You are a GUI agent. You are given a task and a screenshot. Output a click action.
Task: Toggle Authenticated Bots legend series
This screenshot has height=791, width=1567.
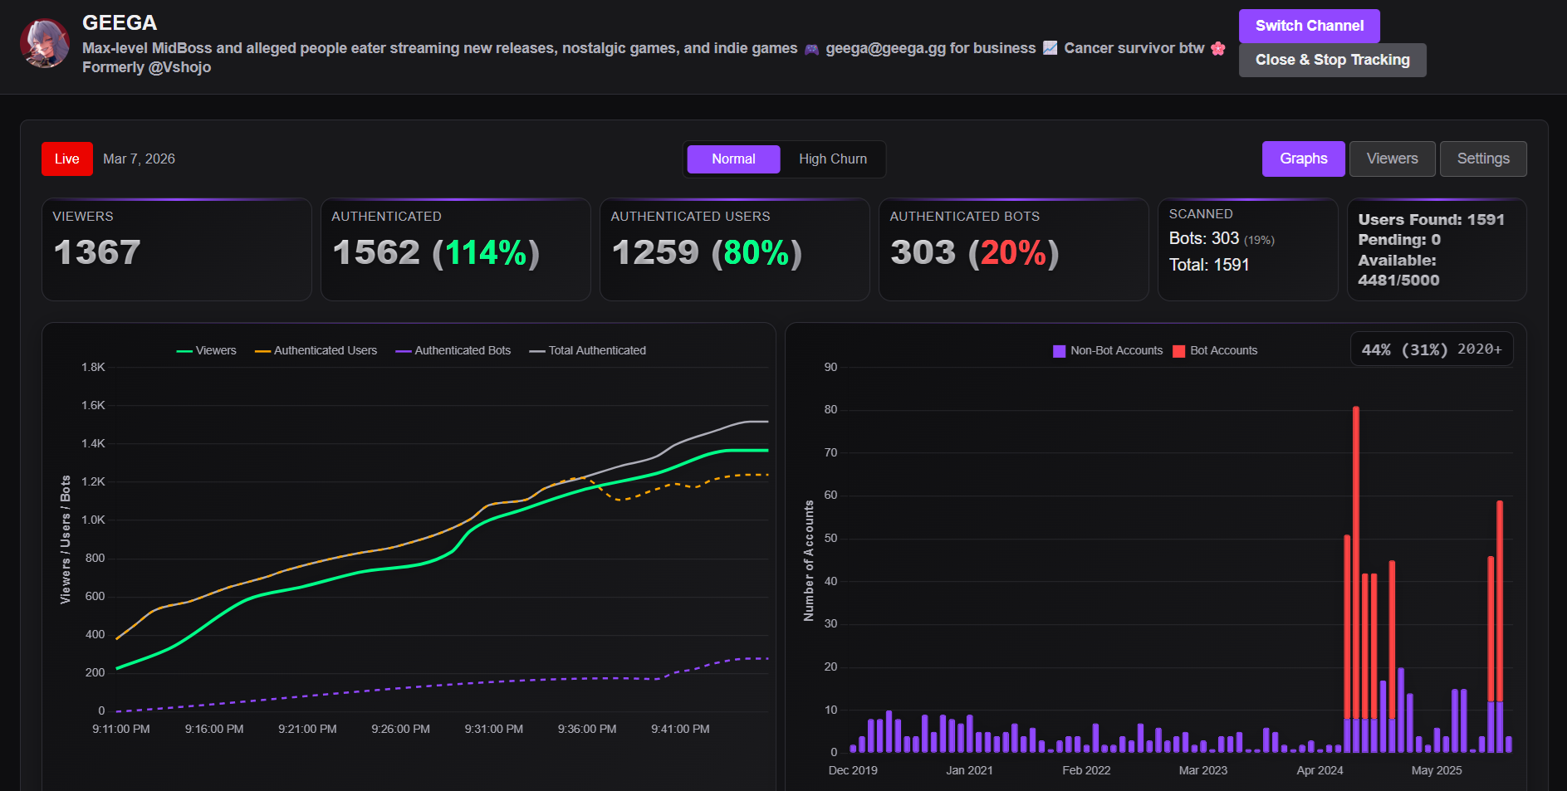453,350
